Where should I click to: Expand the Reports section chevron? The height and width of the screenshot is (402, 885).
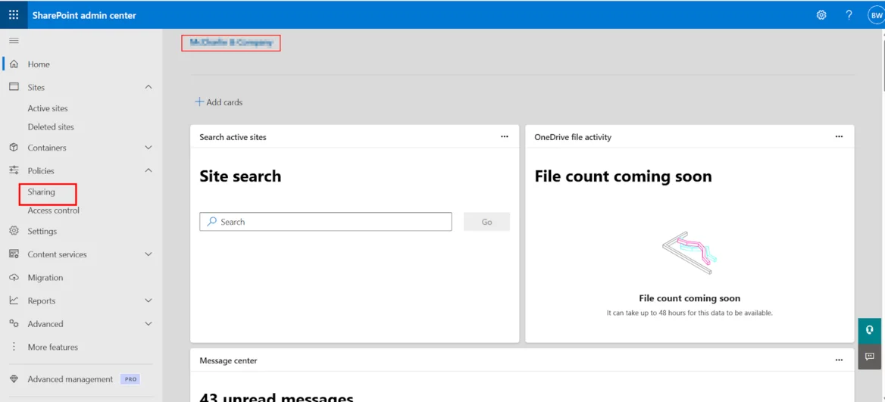click(x=149, y=301)
